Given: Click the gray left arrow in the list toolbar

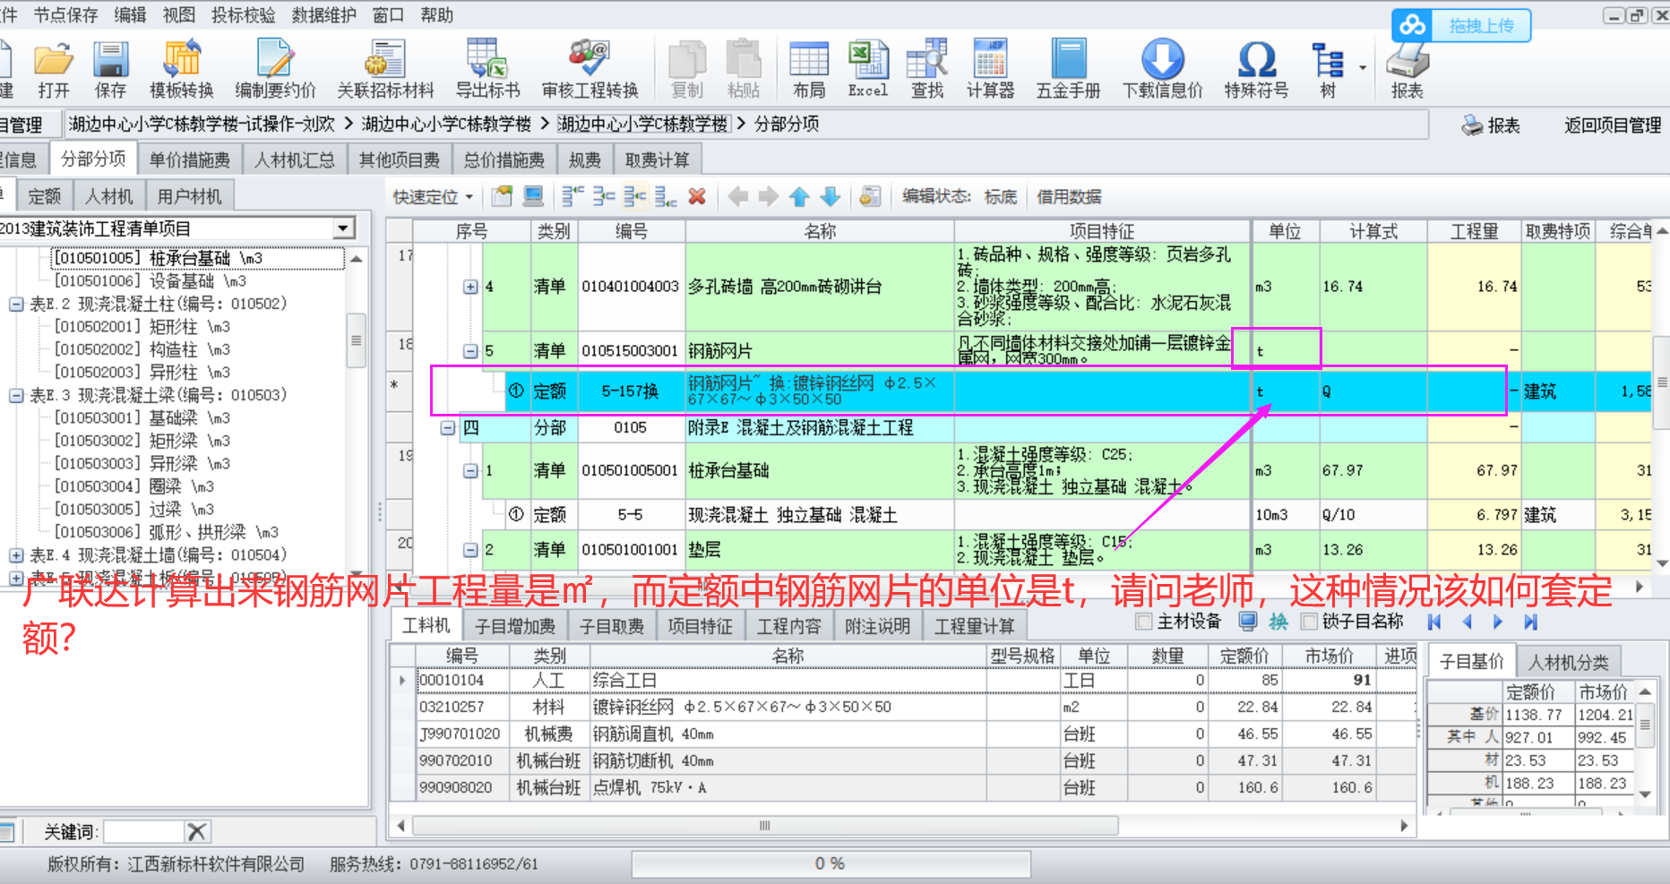Looking at the screenshot, I should (x=738, y=196).
